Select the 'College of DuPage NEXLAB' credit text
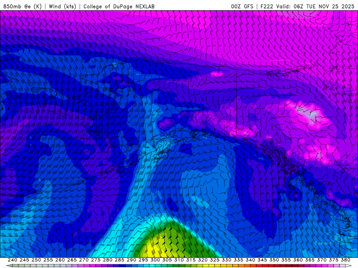The width and height of the screenshot is (358, 268). point(119,6)
